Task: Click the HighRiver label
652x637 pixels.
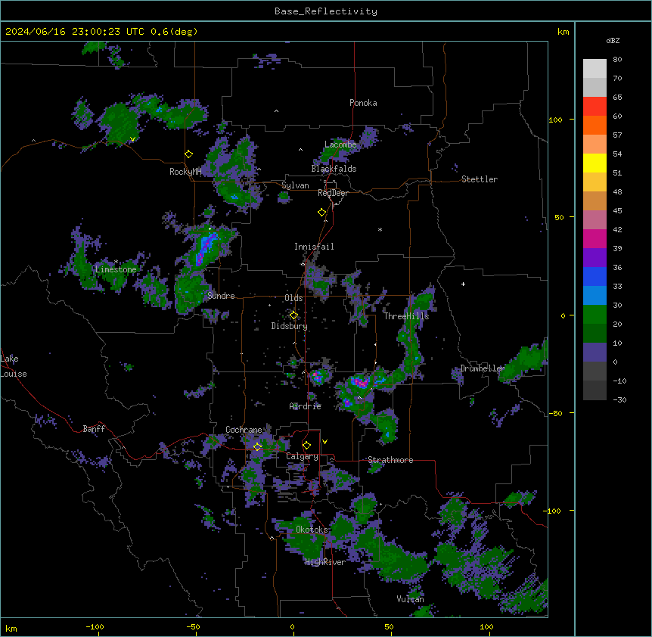Action: (x=324, y=562)
